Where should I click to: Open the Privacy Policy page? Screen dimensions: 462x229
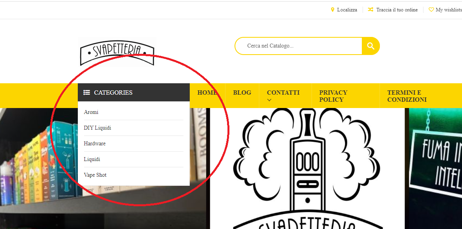[333, 96]
